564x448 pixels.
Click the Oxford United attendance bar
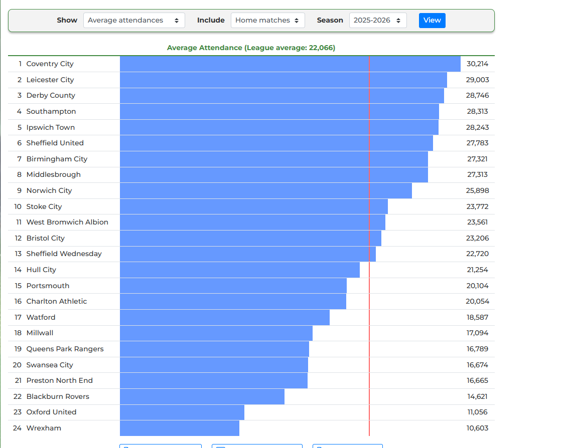point(182,412)
